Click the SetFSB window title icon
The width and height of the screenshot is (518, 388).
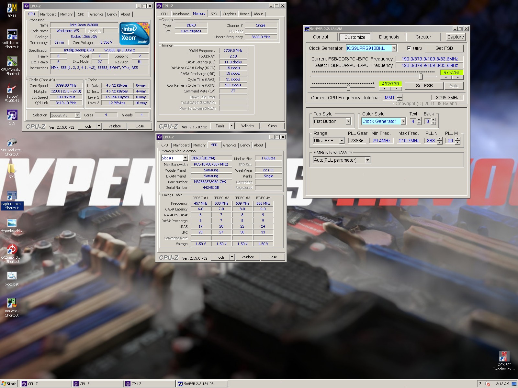pos(307,29)
